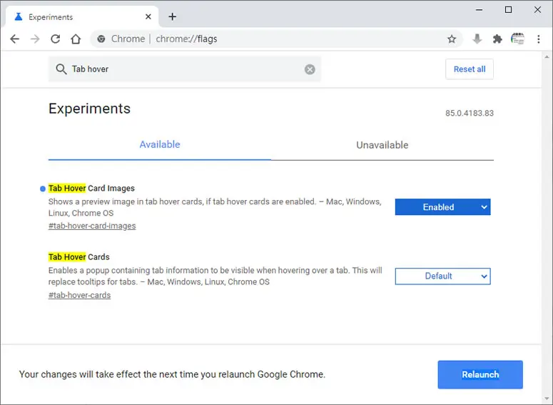Open the Extensions puzzle piece icon
Image resolution: width=553 pixels, height=405 pixels.
pyautogui.click(x=497, y=39)
